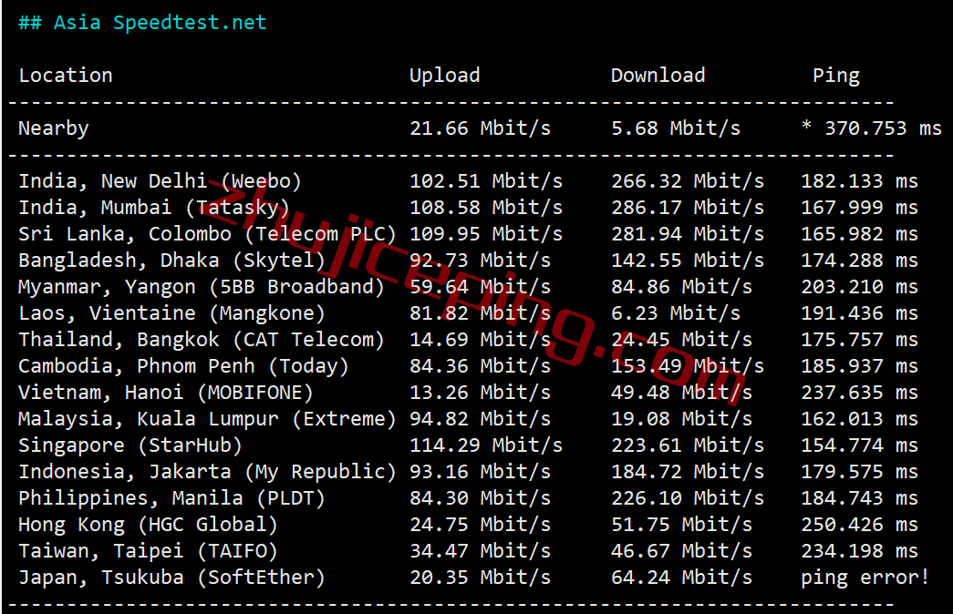This screenshot has height=614, width=953.
Task: Click Phnom Penh upload 84.36 Mbit/s
Action: pyautogui.click(x=480, y=366)
